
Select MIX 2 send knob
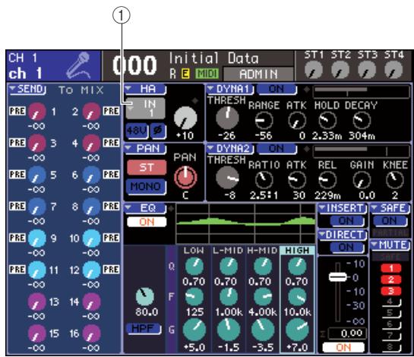tap(91, 112)
